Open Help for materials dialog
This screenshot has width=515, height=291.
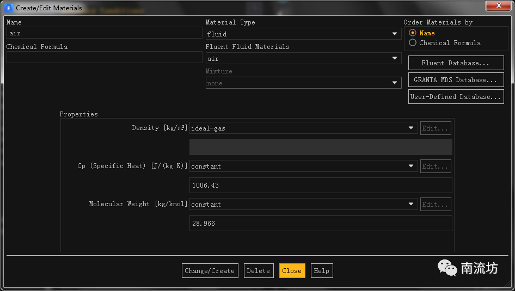(322, 271)
